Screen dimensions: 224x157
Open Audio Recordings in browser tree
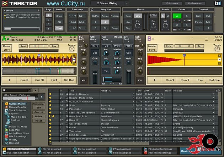[19, 133]
